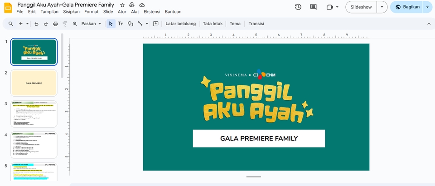Click the Latar belakang button

tap(180, 23)
